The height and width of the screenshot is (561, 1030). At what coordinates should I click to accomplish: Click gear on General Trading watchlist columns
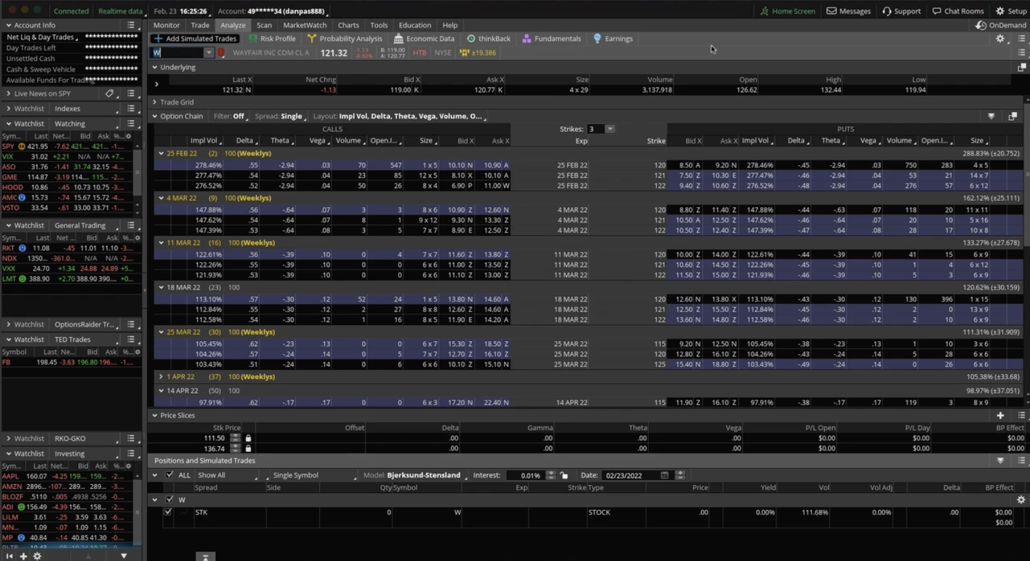(x=138, y=238)
